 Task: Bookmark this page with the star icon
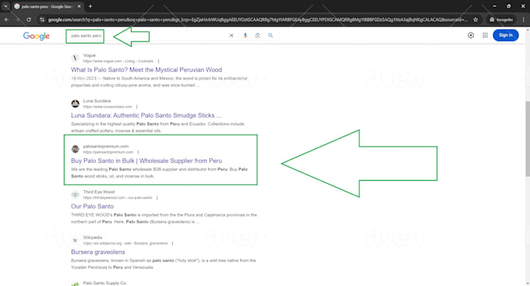[475, 19]
